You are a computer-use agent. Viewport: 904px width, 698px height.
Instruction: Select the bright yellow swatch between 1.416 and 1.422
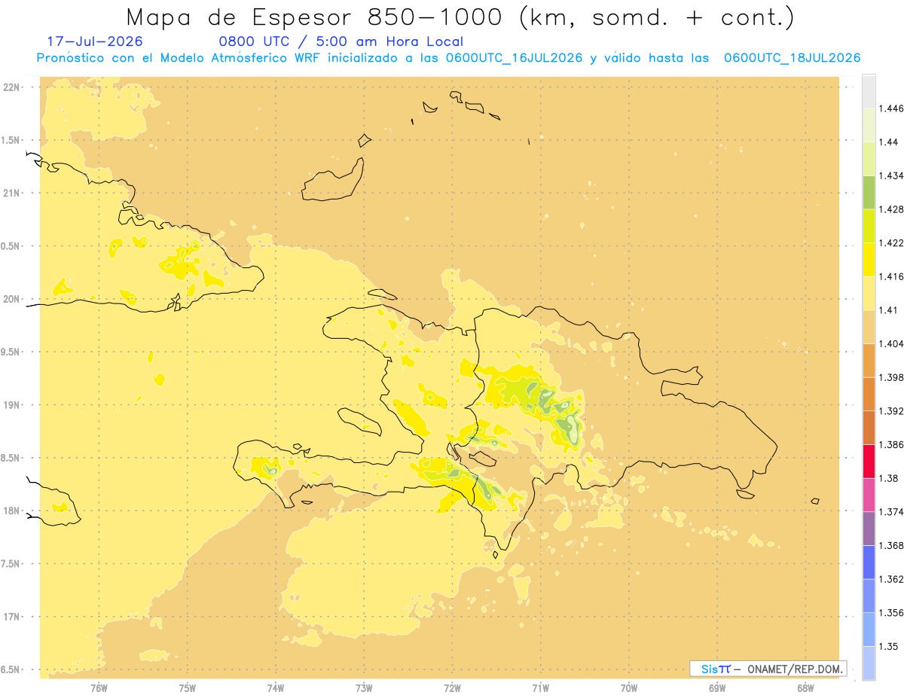(869, 260)
